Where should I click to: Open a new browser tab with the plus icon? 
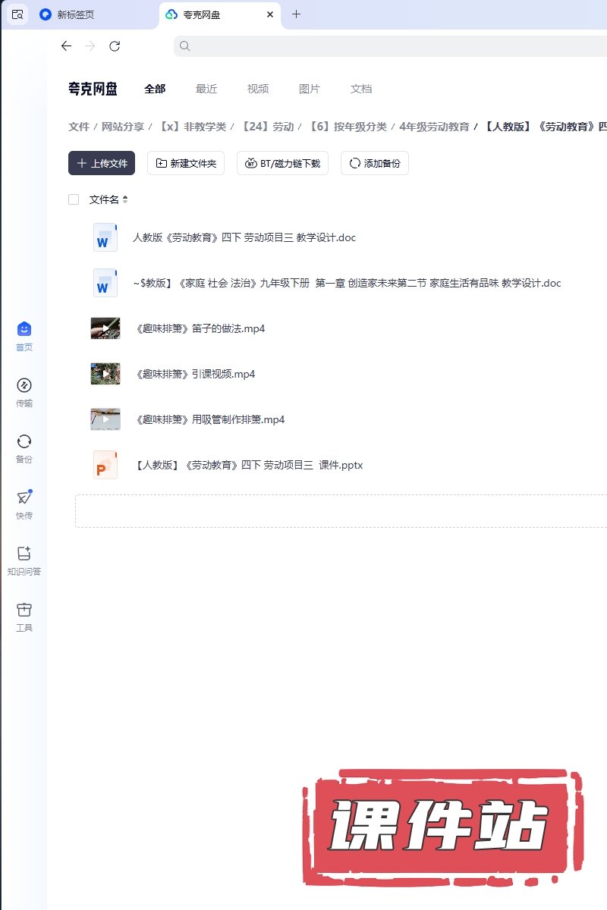click(297, 14)
